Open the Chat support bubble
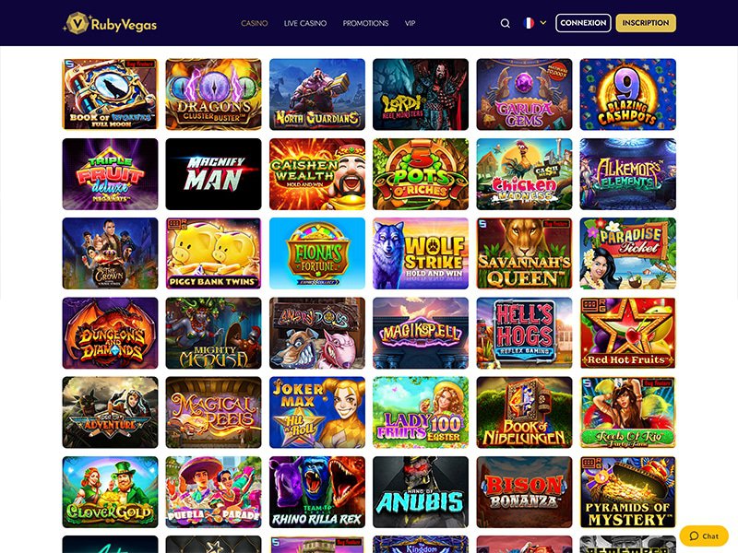Viewport: 738px width, 553px height. pyautogui.click(x=704, y=535)
